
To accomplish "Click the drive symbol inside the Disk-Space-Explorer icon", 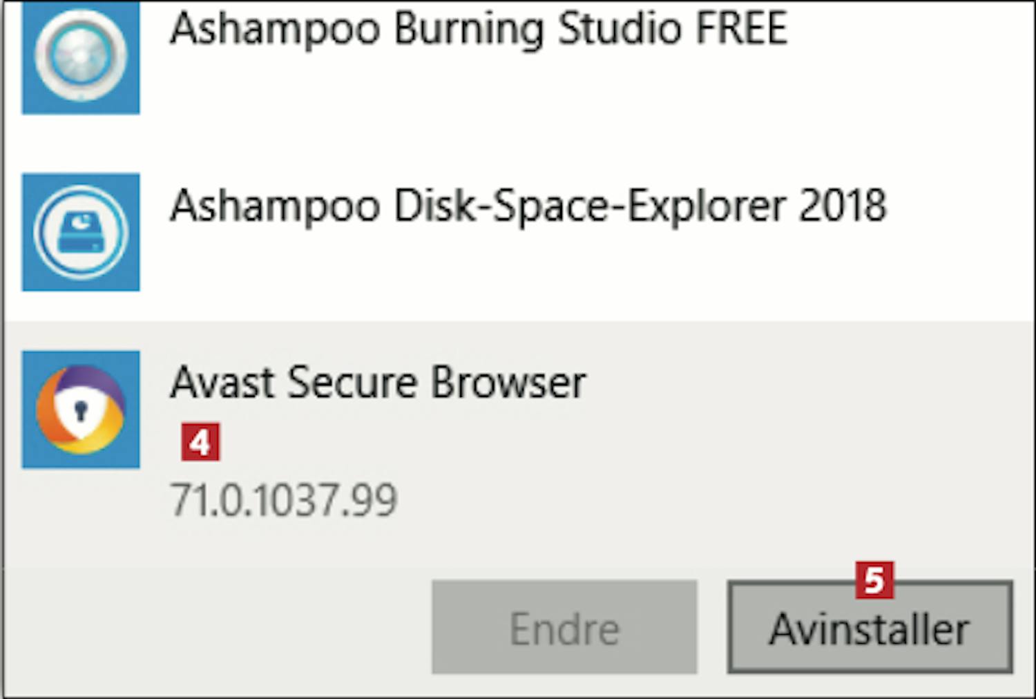I will (x=81, y=233).
